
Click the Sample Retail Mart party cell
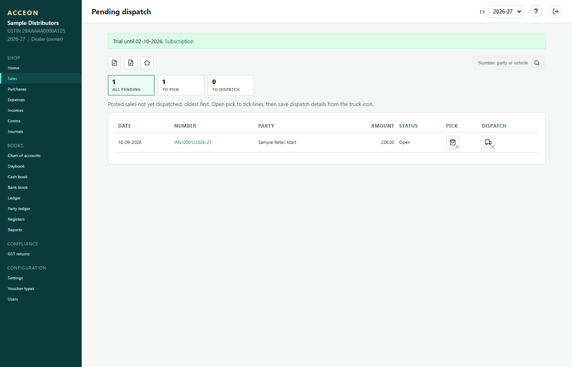[x=277, y=142]
